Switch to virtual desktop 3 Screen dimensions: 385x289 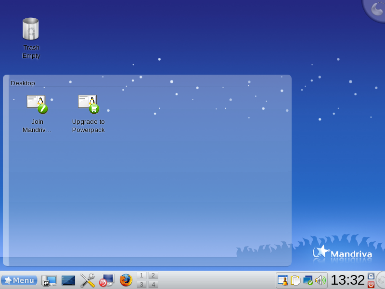tap(141, 284)
